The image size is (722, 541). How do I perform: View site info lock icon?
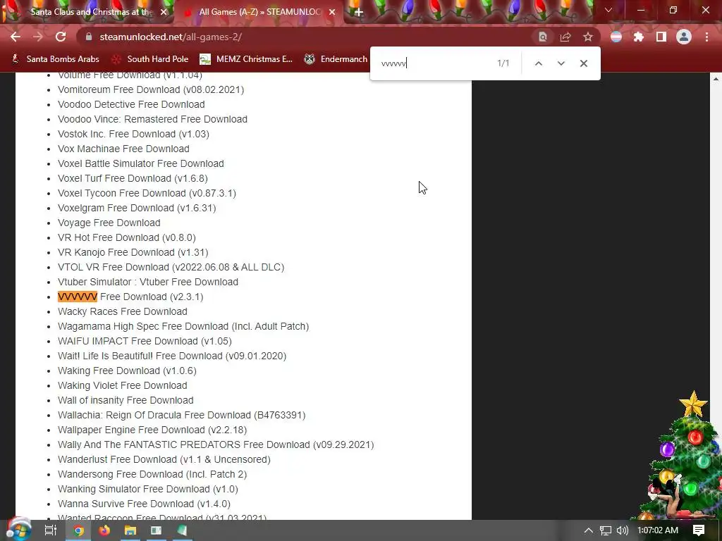pyautogui.click(x=89, y=37)
